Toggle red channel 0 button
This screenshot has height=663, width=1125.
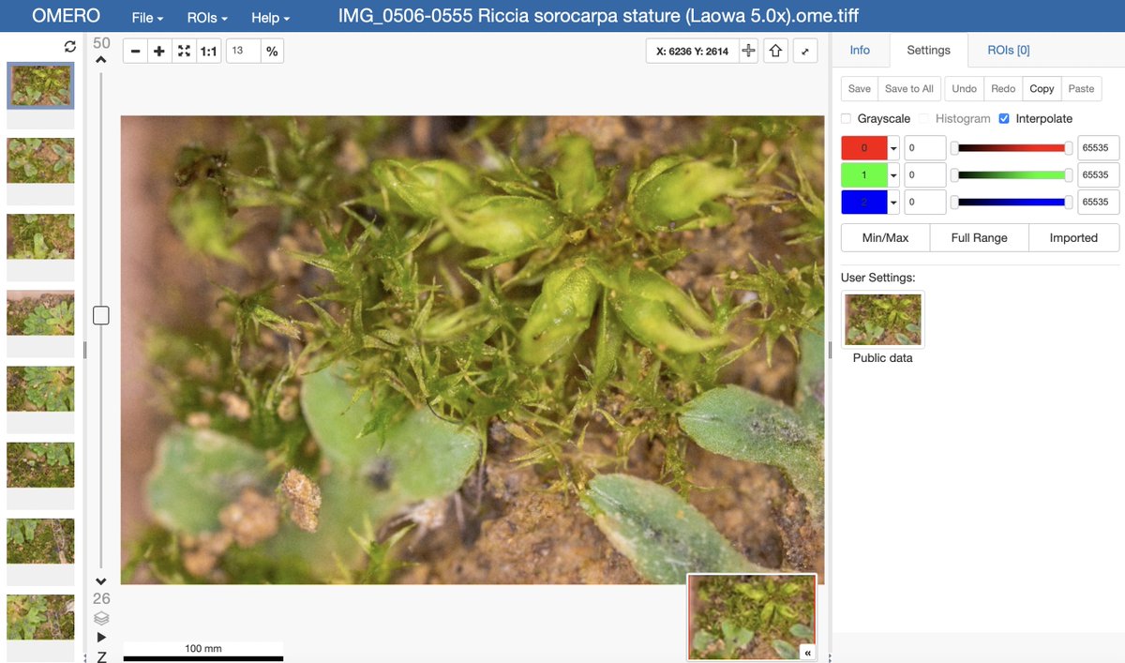863,148
